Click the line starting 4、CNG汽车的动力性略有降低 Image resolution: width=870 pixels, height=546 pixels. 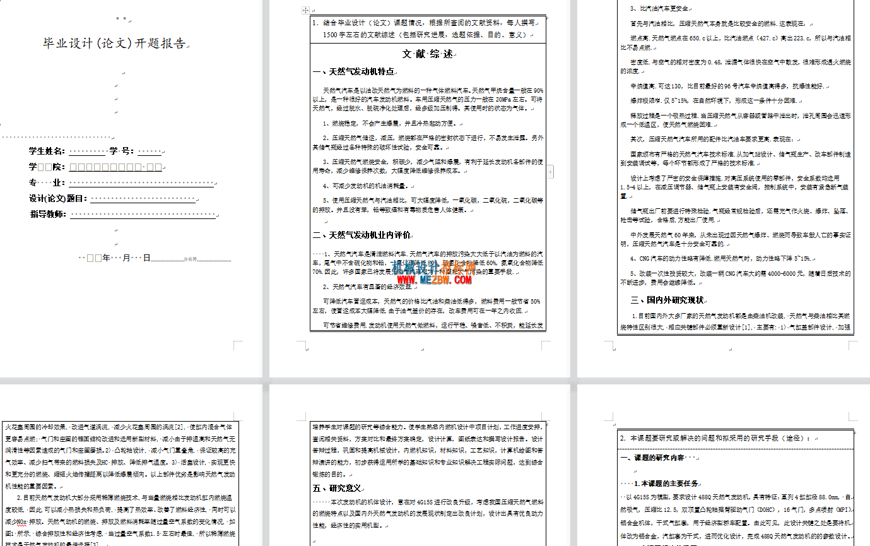721,259
